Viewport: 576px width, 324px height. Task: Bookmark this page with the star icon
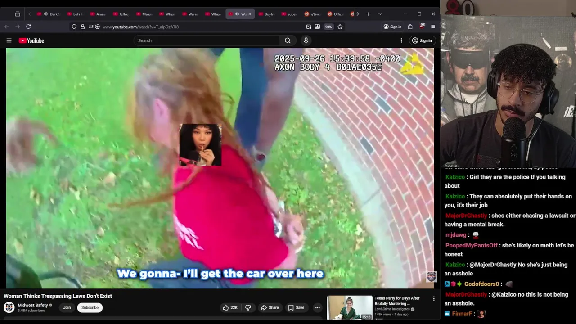tap(340, 27)
